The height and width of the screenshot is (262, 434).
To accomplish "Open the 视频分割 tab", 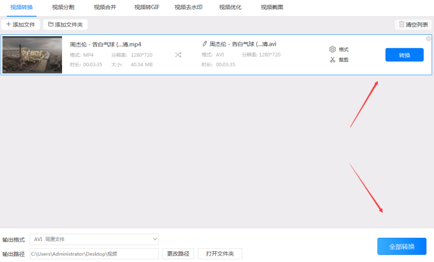I will coord(63,7).
